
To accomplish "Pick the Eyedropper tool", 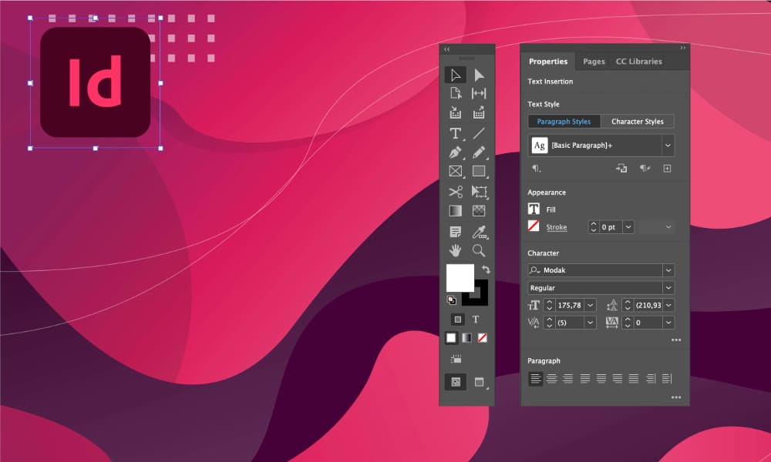I will tap(479, 232).
